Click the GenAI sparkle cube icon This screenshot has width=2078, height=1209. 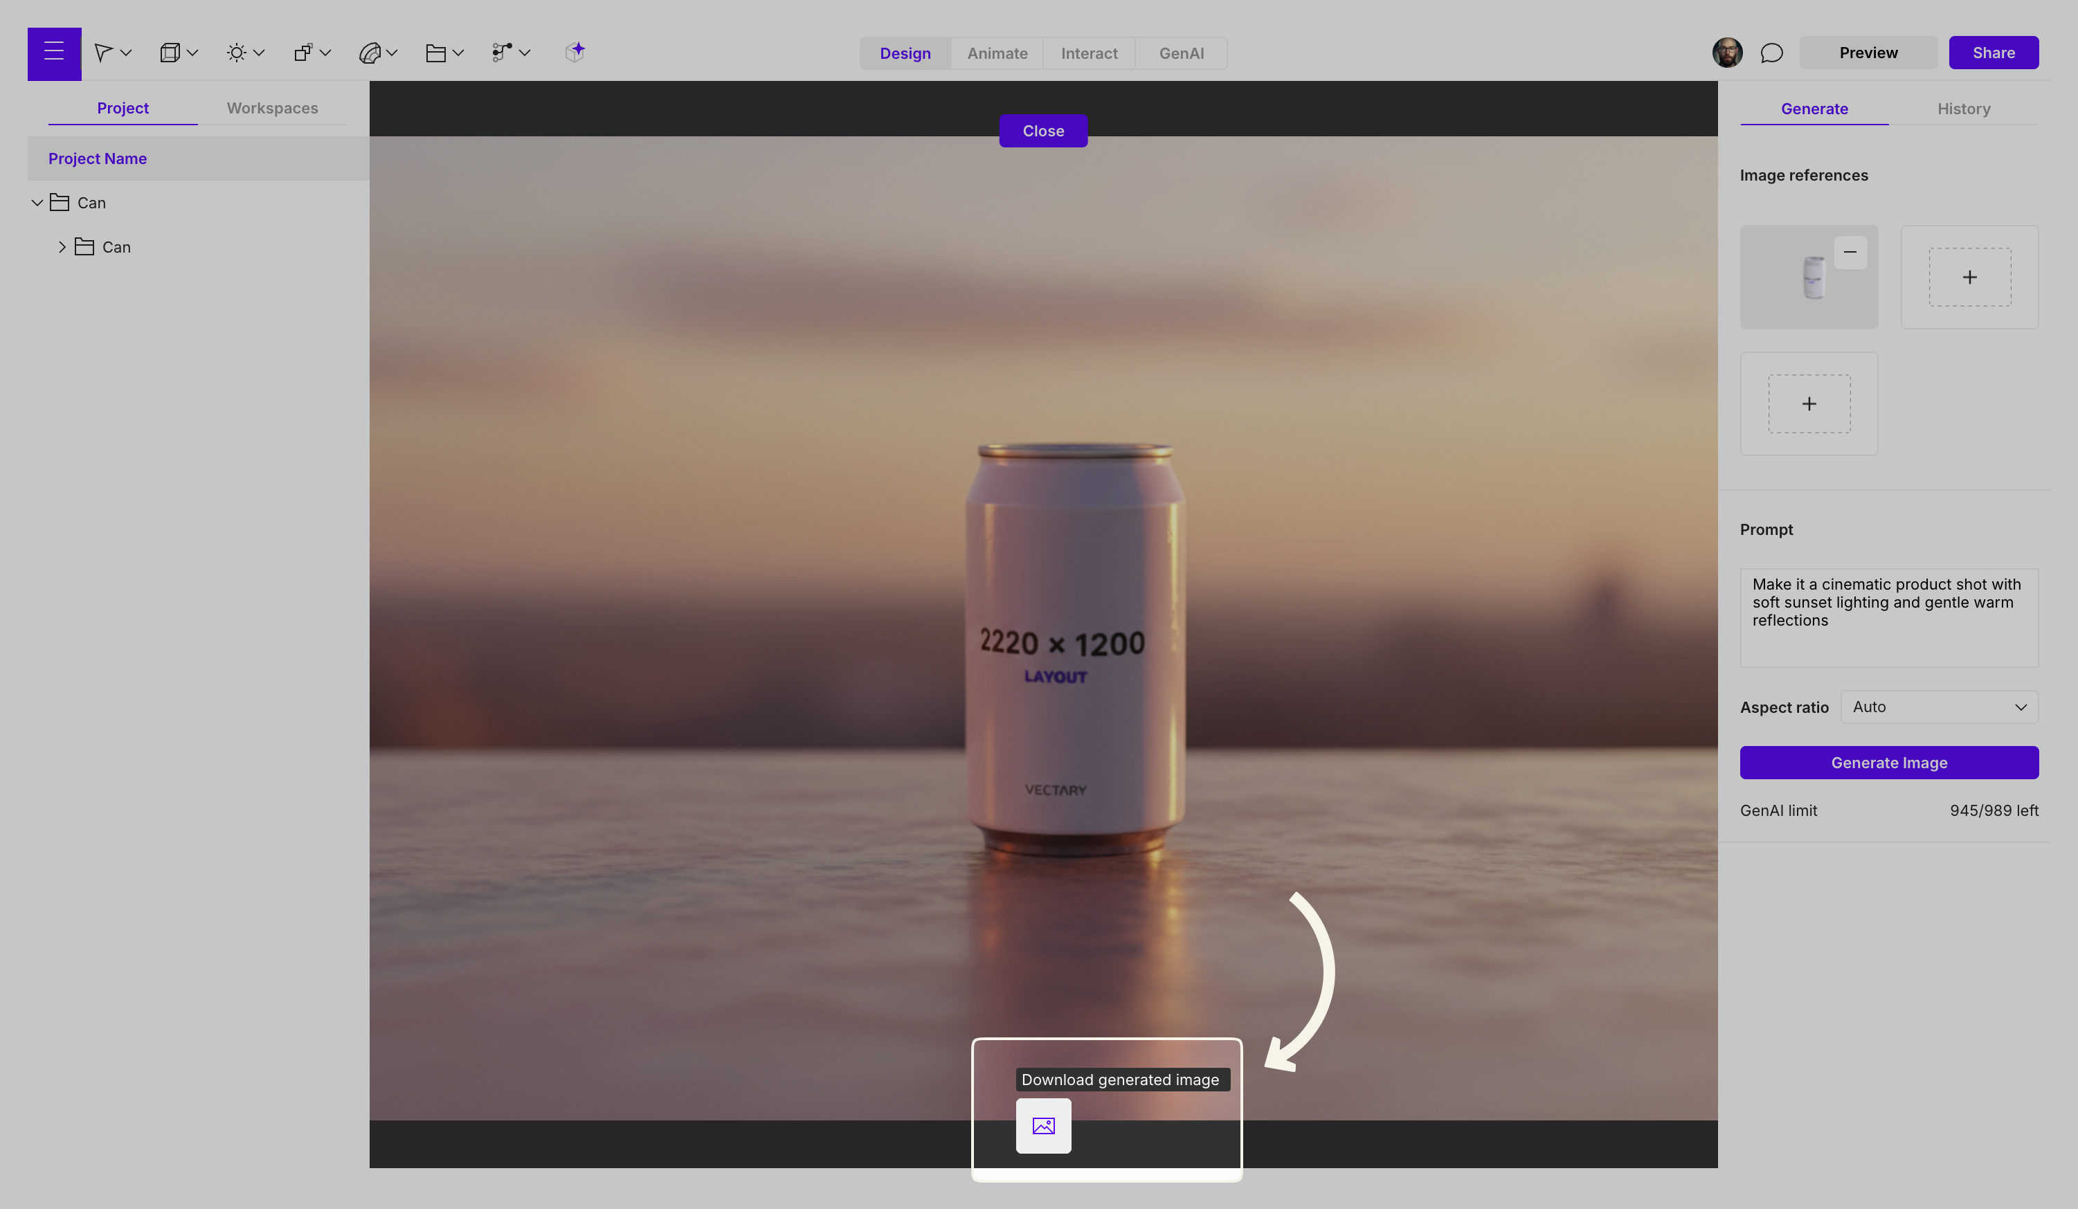click(x=575, y=52)
